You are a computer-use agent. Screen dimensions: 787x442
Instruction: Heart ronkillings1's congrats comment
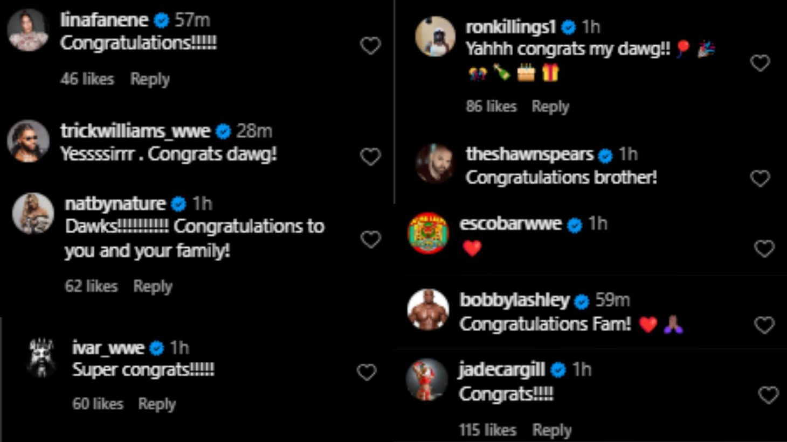click(x=760, y=63)
